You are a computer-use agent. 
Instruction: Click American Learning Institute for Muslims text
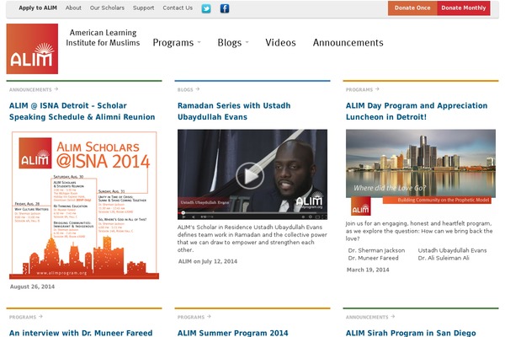(103, 38)
